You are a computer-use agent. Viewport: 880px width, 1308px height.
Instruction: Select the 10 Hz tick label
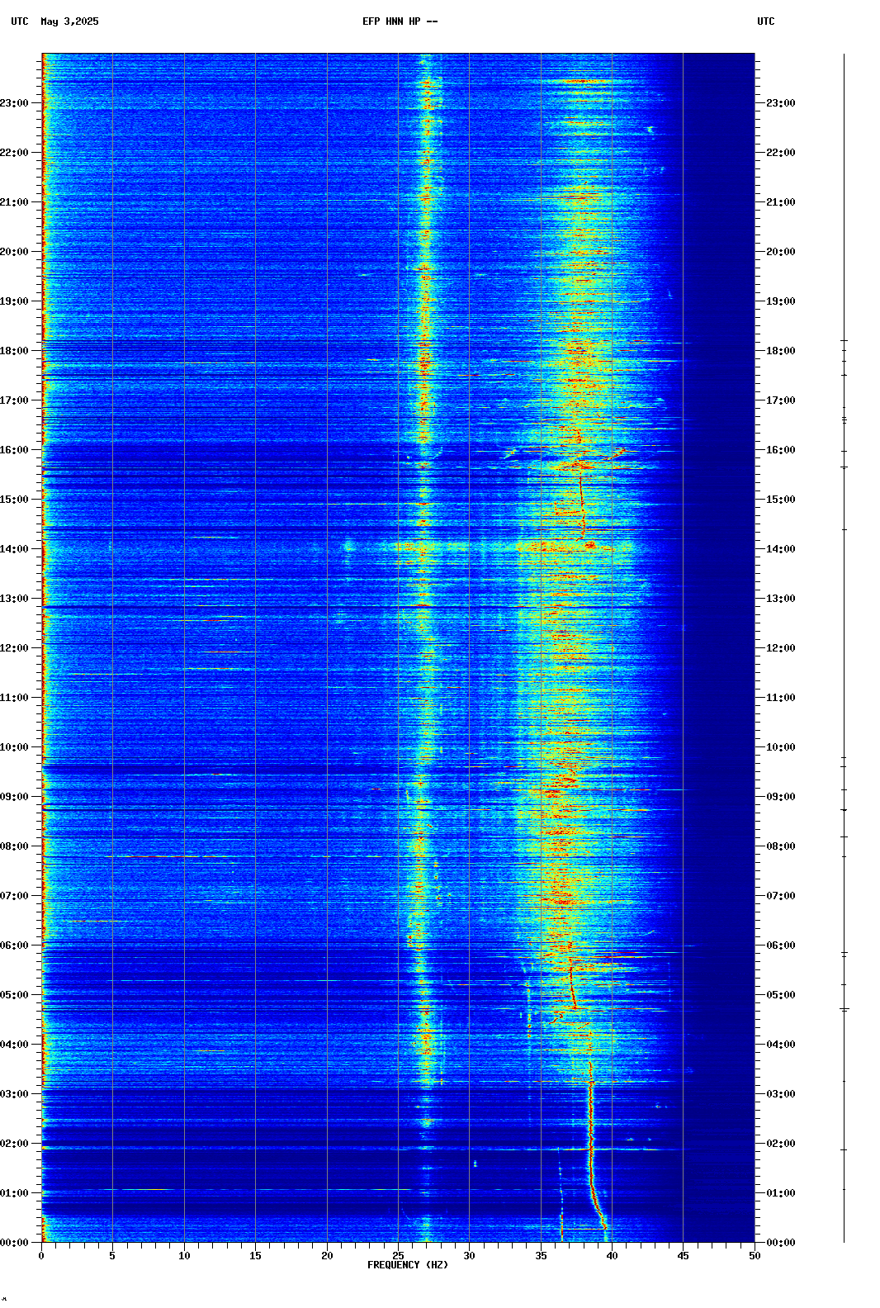point(184,1256)
